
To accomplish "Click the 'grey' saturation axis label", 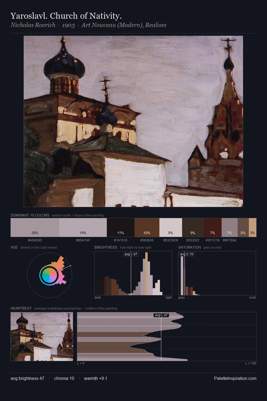I will [182, 298].
